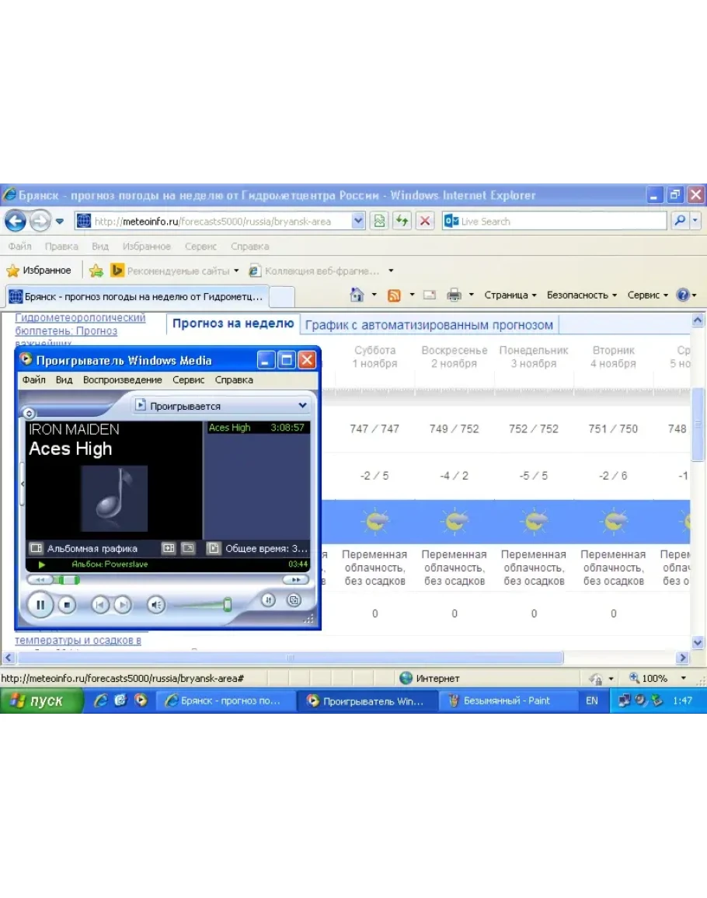Switch to График с автоматизированным прогнозом tab
707x898 pixels.
429,324
